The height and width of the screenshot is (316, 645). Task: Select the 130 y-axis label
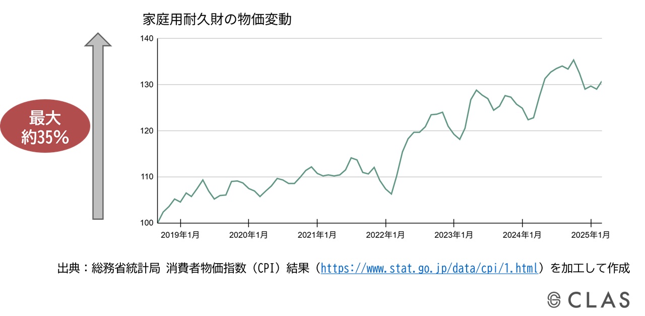(146, 85)
